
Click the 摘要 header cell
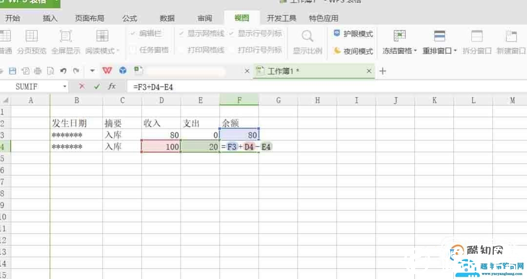pos(122,123)
